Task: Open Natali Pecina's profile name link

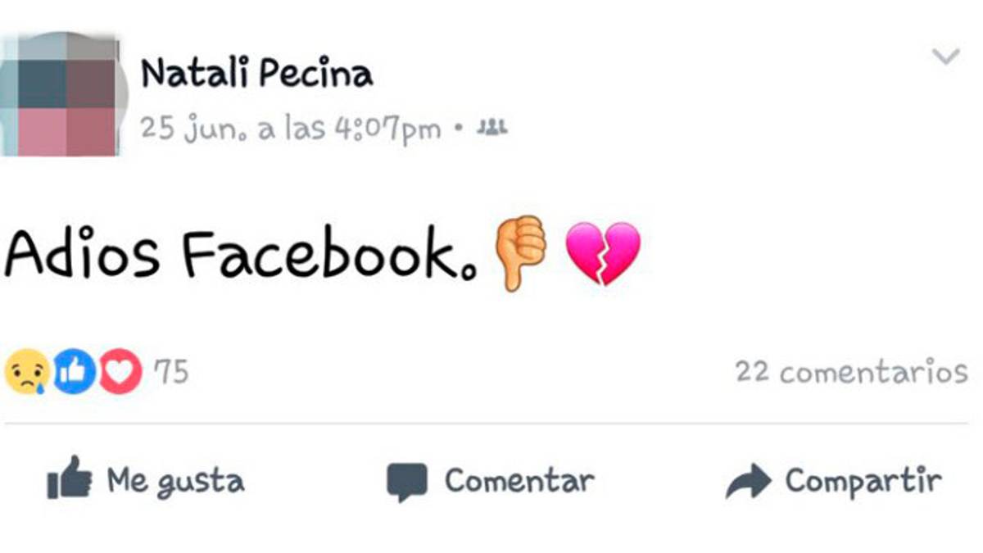Action: (x=256, y=73)
